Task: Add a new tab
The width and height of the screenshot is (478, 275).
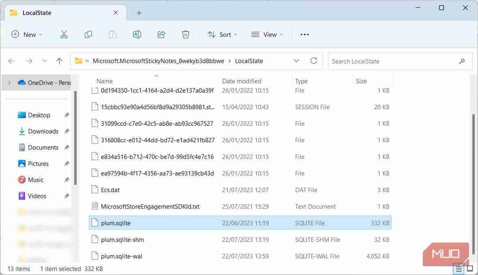Action: point(139,13)
